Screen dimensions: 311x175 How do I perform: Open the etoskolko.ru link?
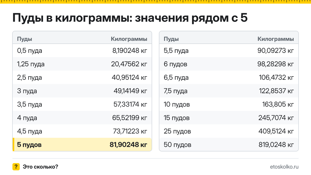(x=284, y=167)
